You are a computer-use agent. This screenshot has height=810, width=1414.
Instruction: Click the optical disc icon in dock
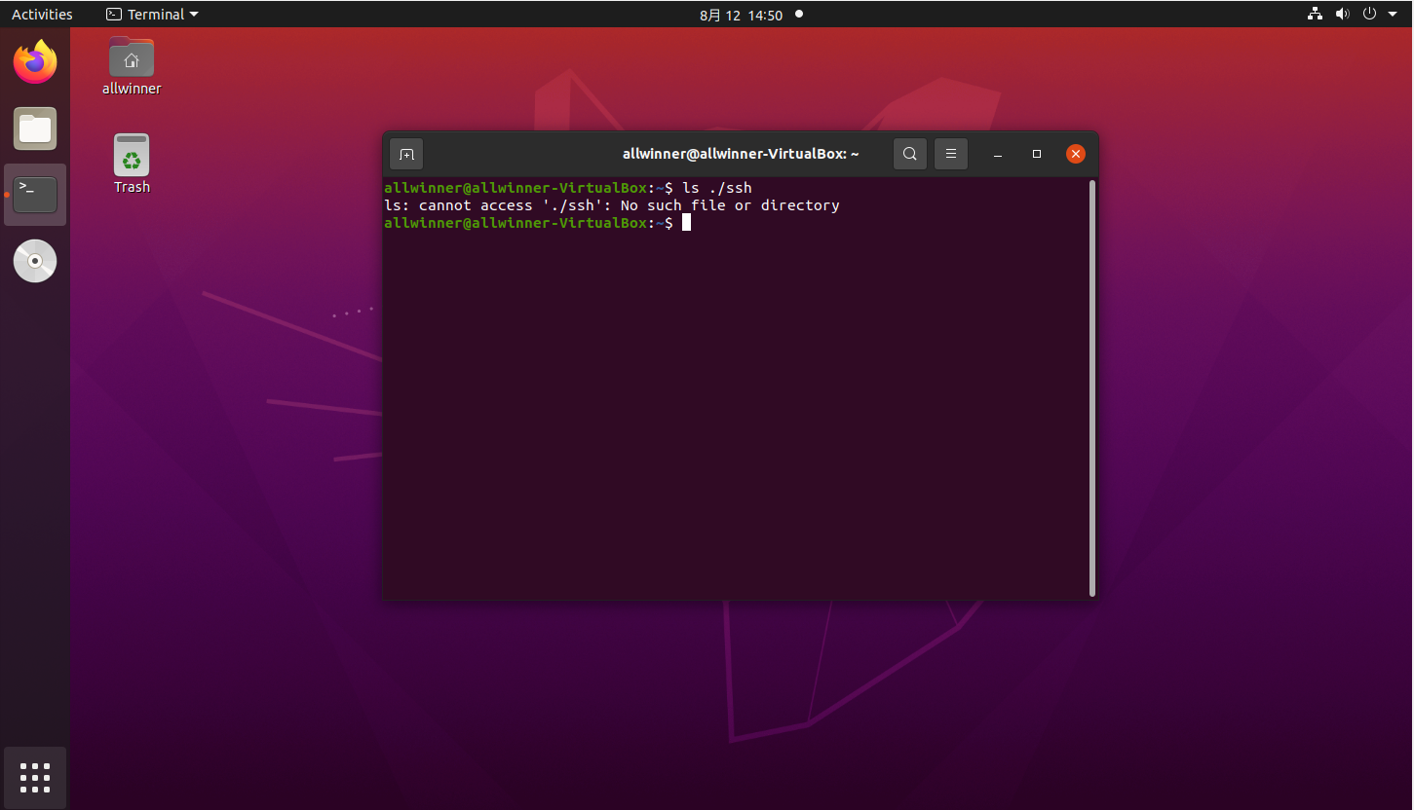coord(35,261)
